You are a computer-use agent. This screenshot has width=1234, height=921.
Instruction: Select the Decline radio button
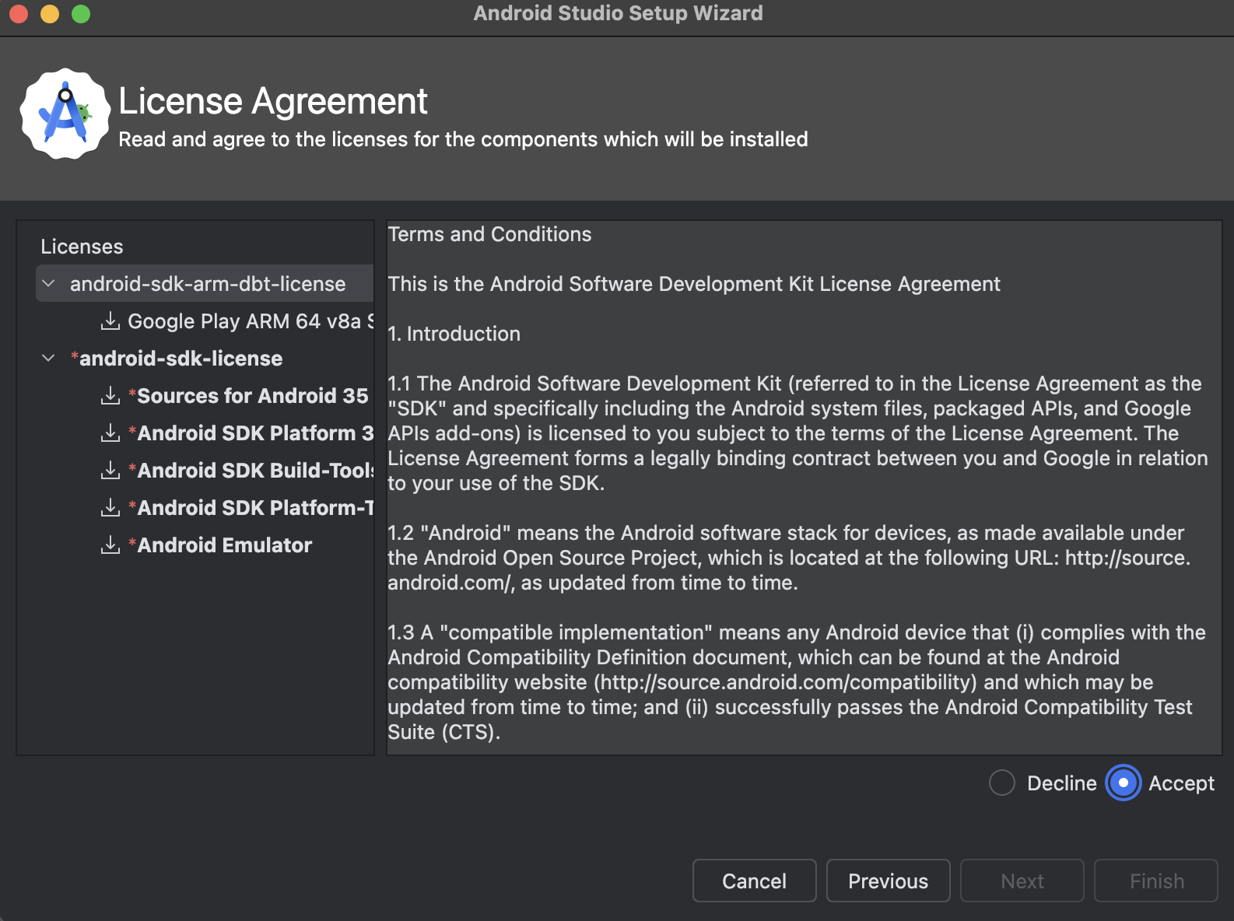pyautogui.click(x=1002, y=783)
